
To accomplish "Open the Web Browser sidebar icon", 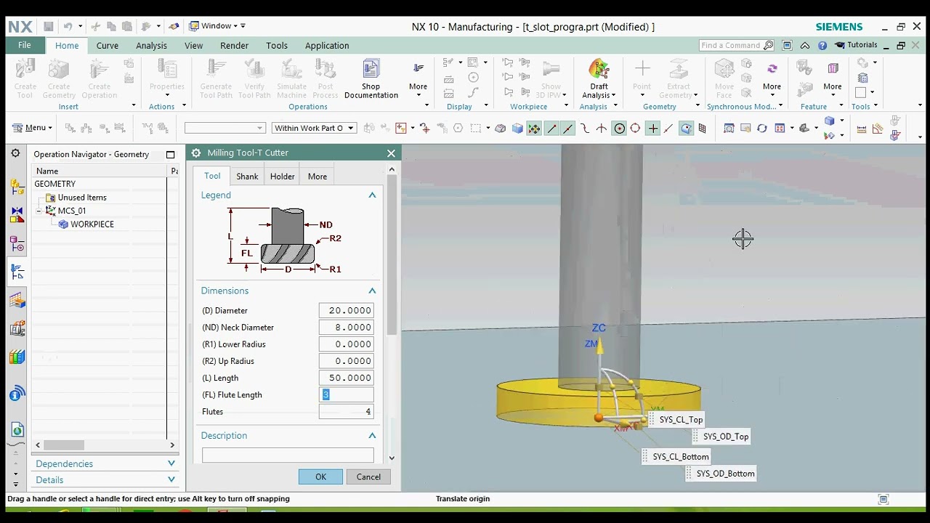I will click(x=17, y=430).
